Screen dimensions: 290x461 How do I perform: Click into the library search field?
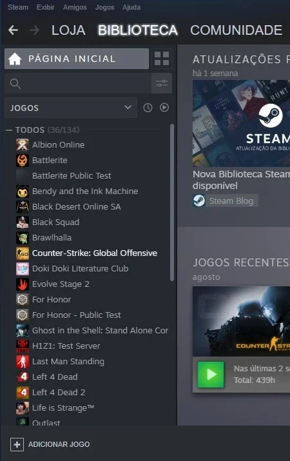78,84
